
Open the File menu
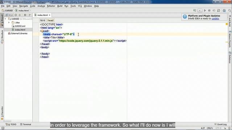tap(3, 6)
